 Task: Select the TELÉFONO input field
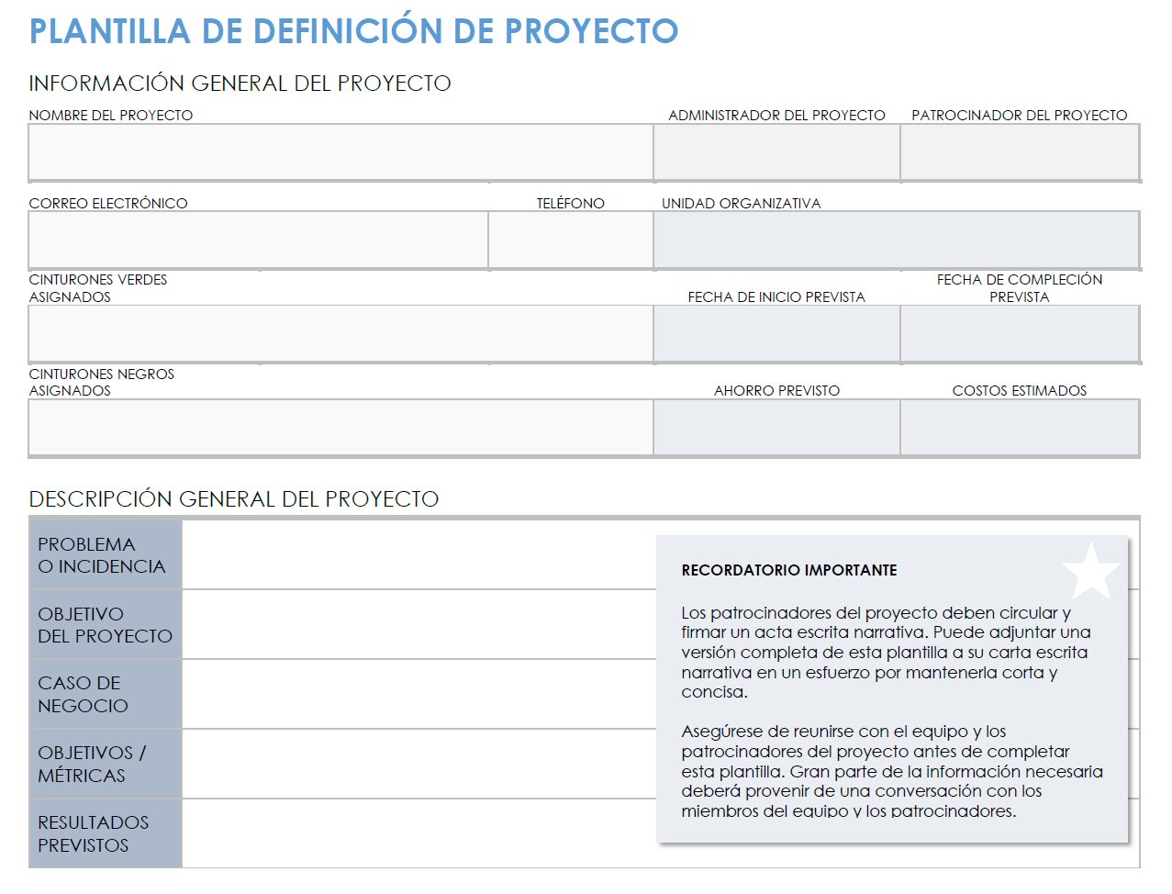click(x=570, y=240)
